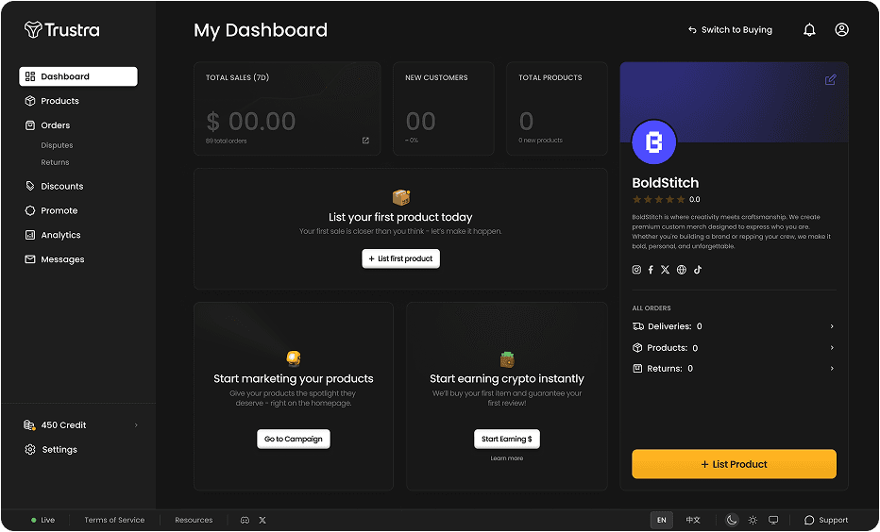Image resolution: width=880 pixels, height=532 pixels.
Task: Click the BoldStitch avatar logo
Action: (653, 141)
